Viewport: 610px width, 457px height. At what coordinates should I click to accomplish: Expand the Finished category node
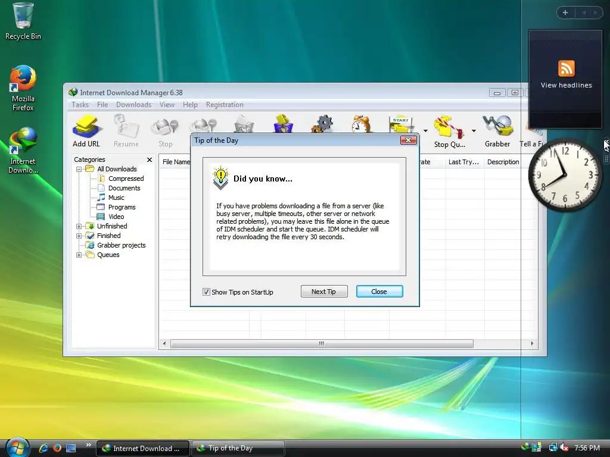pos(79,236)
